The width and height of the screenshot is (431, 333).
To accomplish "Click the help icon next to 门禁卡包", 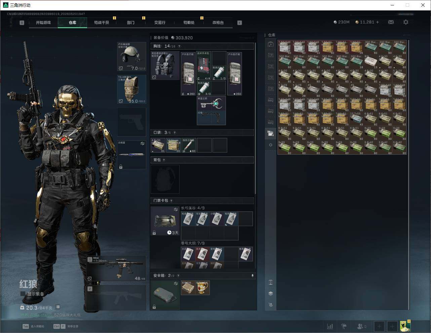I will pyautogui.click(x=171, y=201).
